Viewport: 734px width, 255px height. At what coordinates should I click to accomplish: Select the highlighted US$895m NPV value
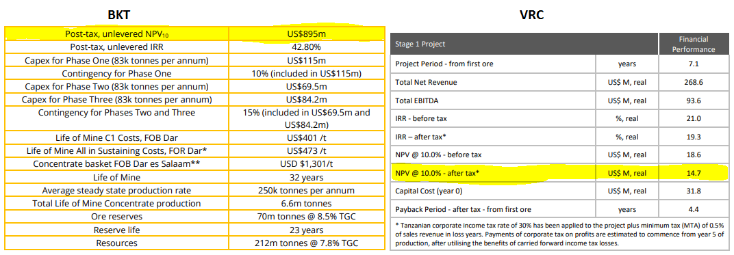pyautogui.click(x=307, y=33)
